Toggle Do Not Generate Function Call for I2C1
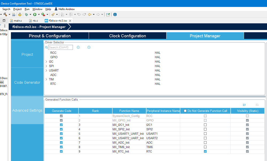Image resolution: width=267 pixels, height=161 pixels. (x=205, y=125)
